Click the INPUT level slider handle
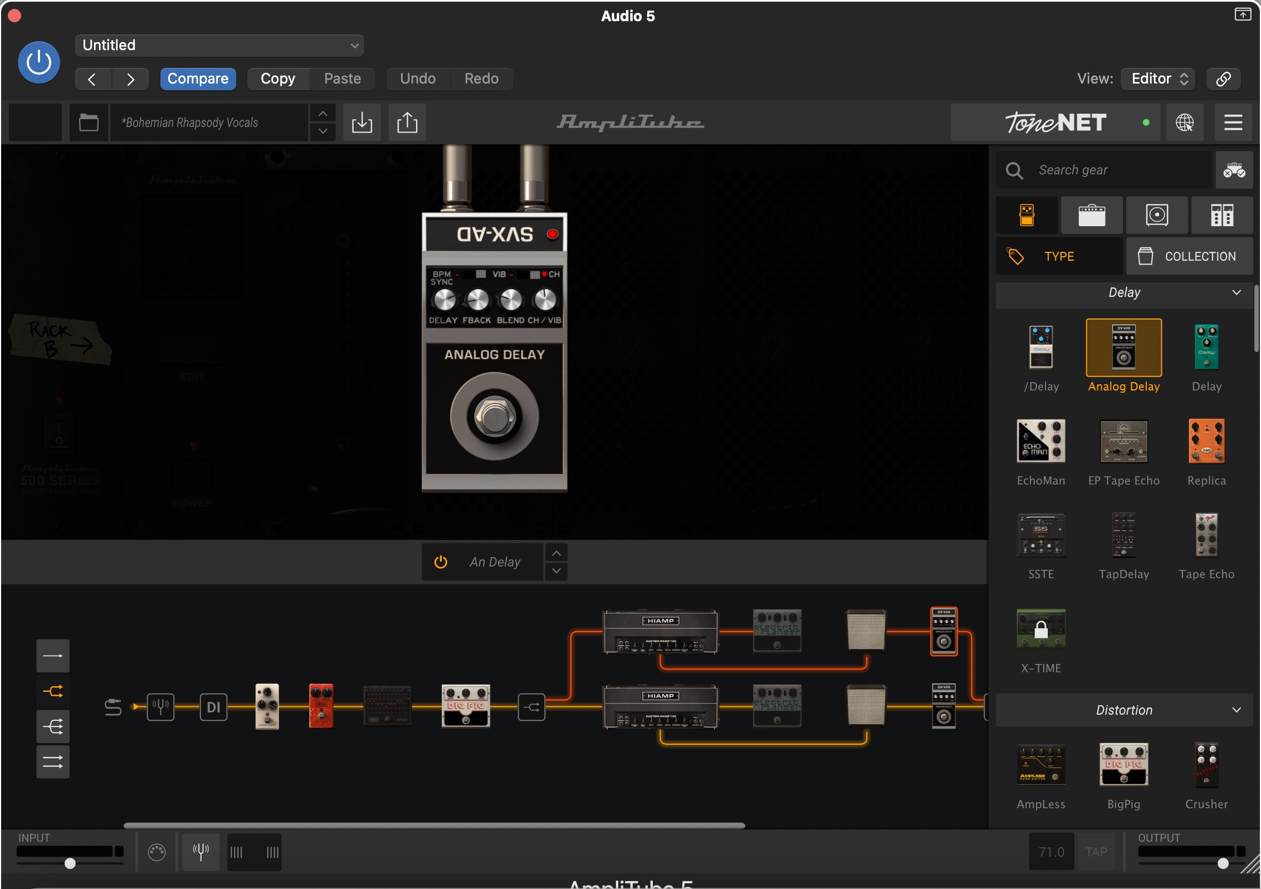This screenshot has height=889, width=1261. pyautogui.click(x=70, y=863)
